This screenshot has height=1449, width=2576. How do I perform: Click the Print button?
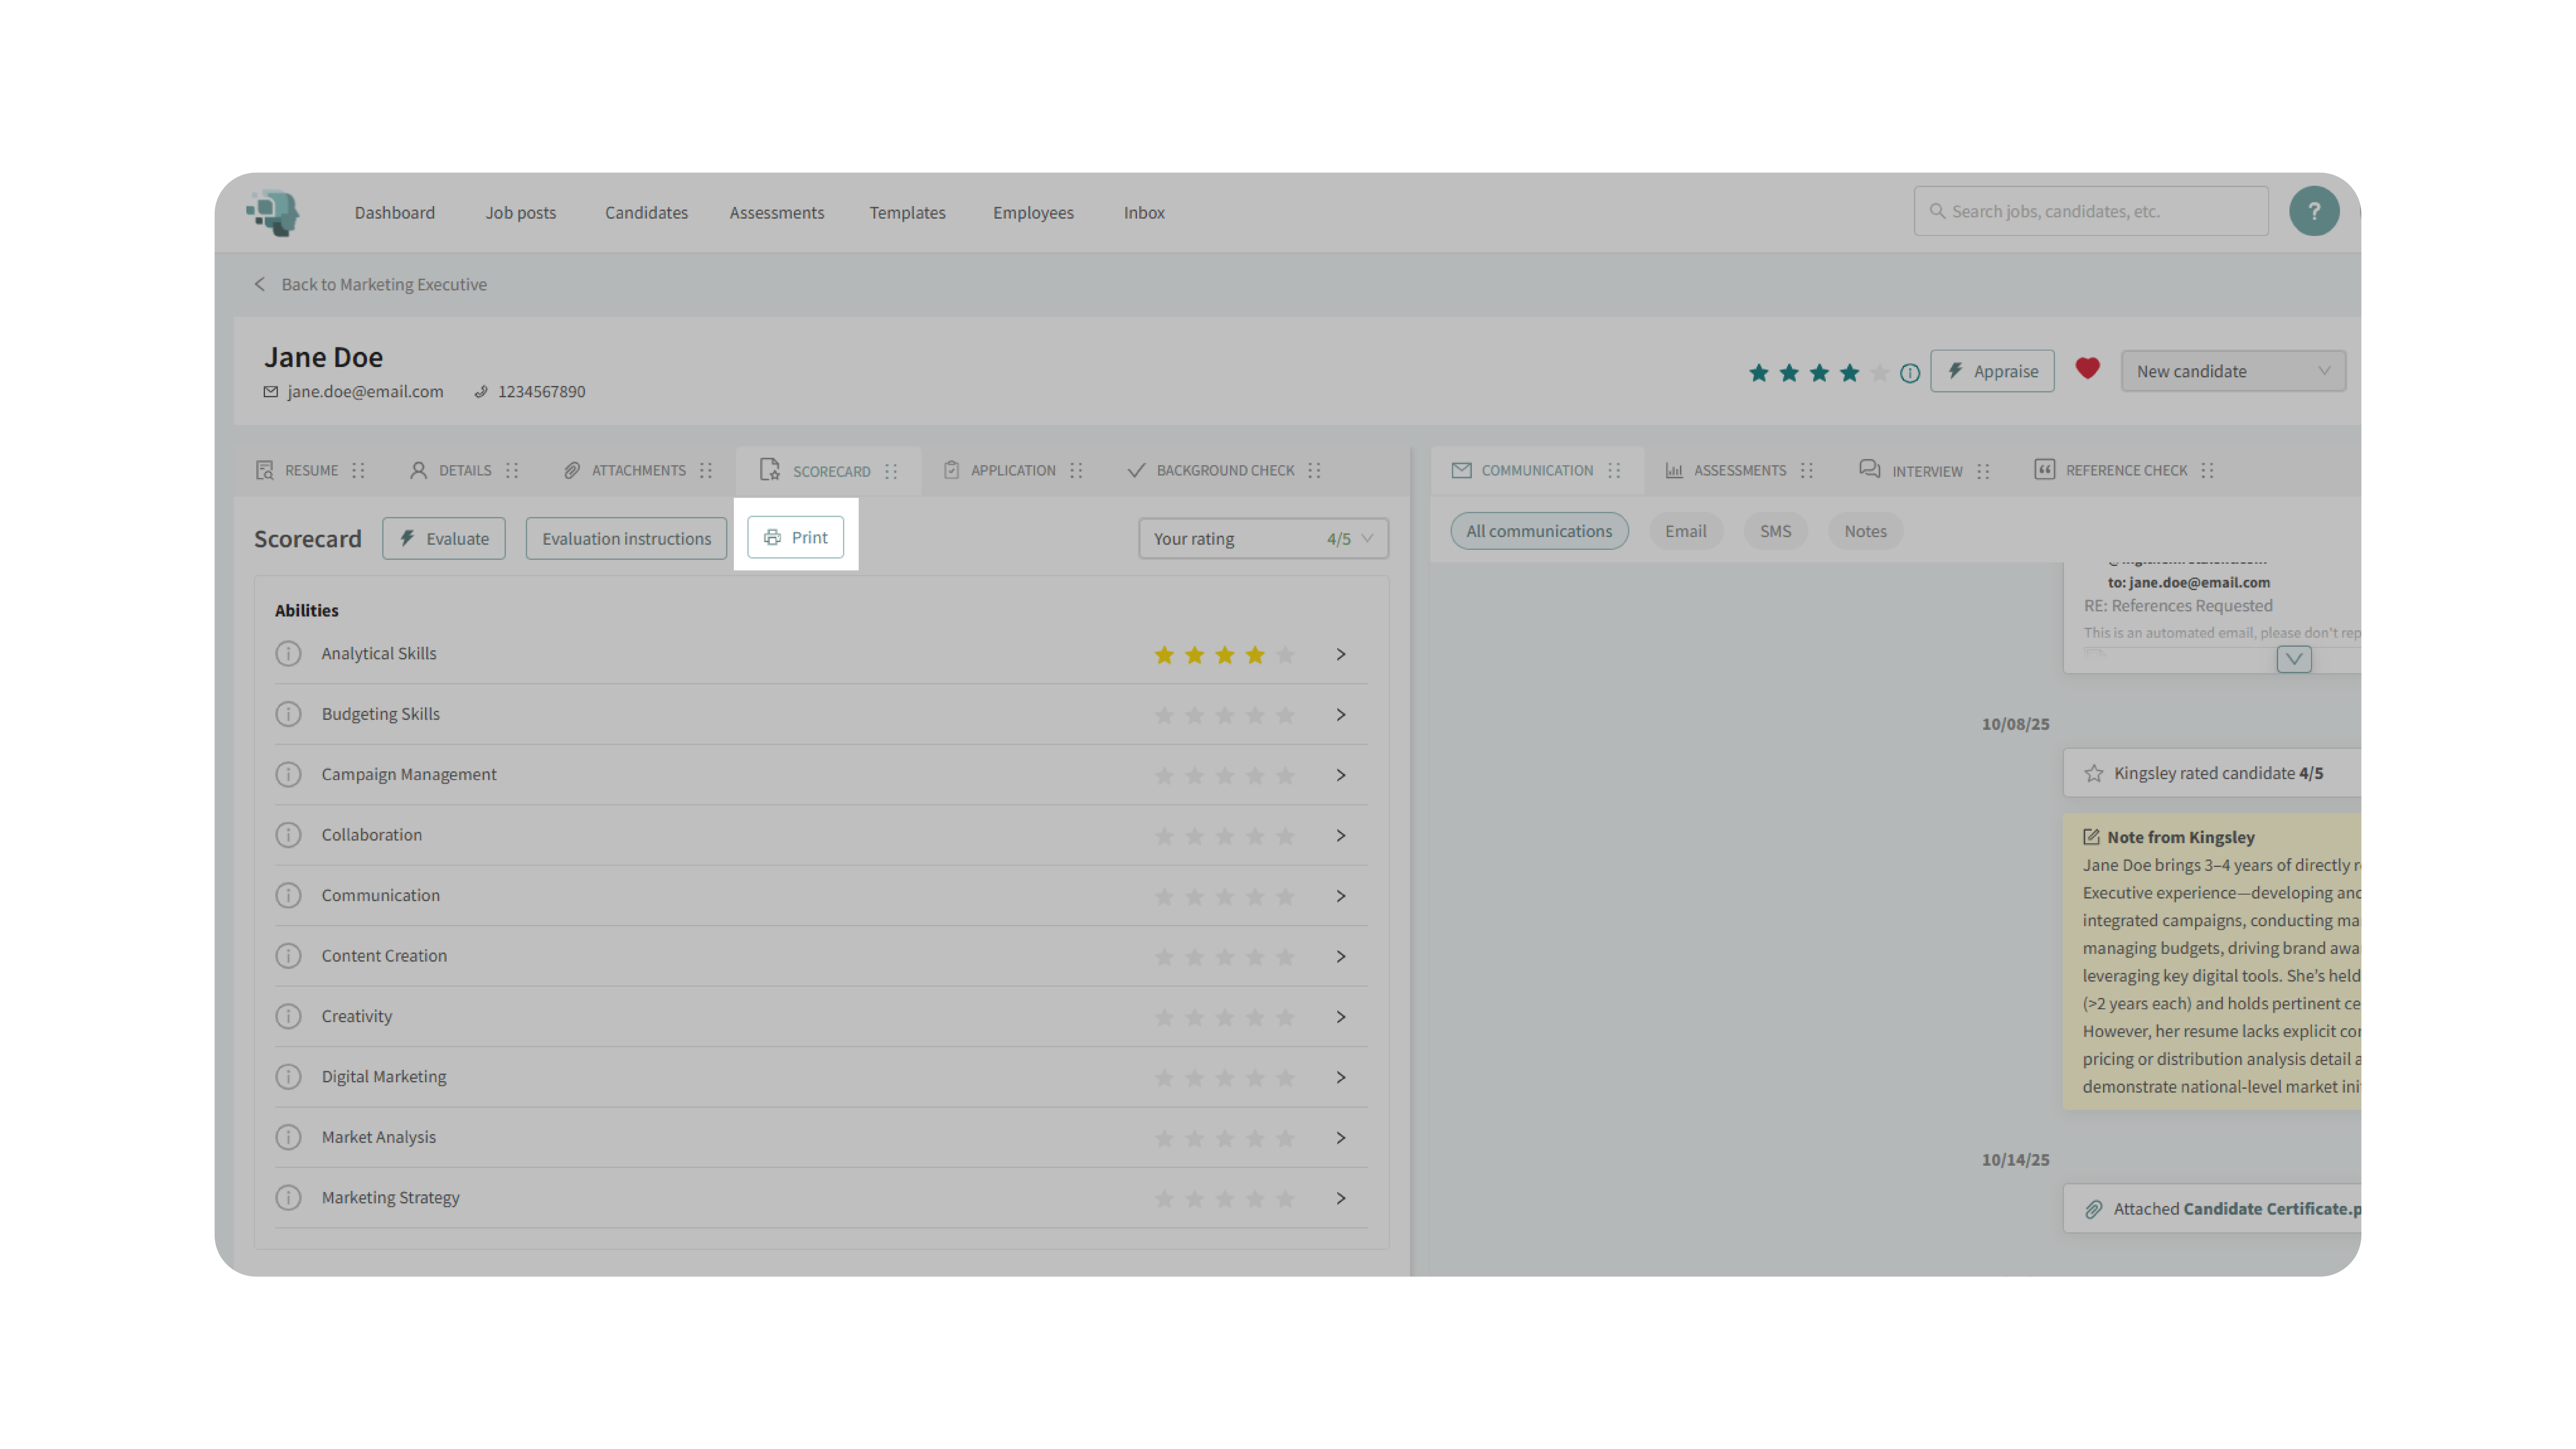point(795,537)
